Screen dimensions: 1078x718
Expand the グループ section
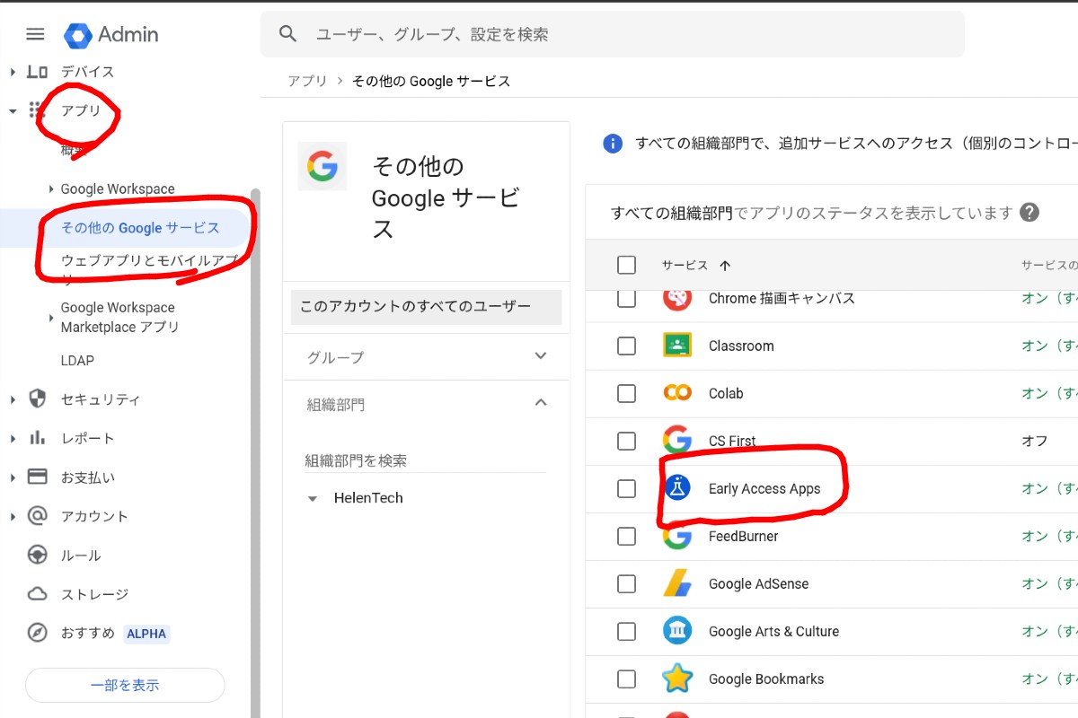pos(540,356)
